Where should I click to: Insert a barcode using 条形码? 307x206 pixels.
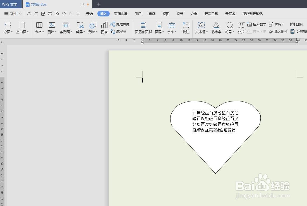coord(66,28)
